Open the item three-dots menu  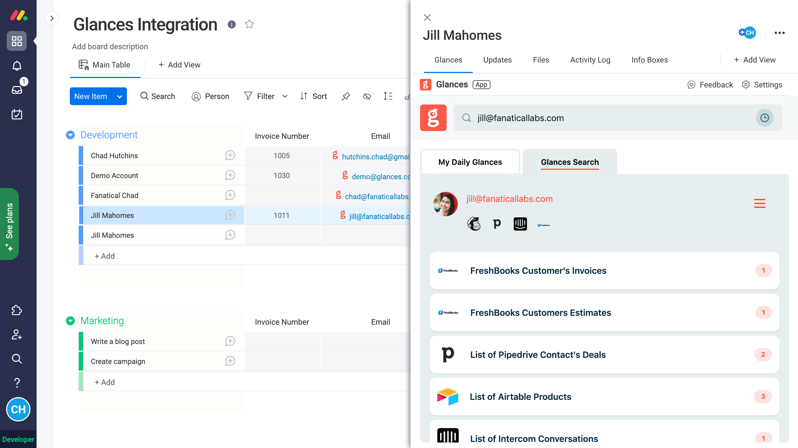coord(779,33)
